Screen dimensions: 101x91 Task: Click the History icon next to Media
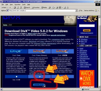tap(49, 7)
